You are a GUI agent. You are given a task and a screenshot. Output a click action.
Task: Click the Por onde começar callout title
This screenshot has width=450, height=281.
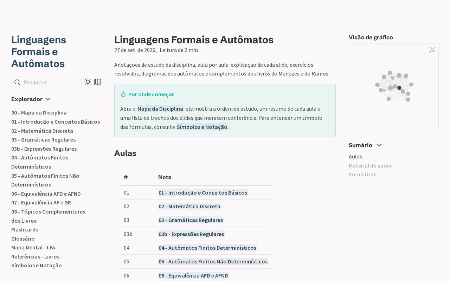[151, 94]
